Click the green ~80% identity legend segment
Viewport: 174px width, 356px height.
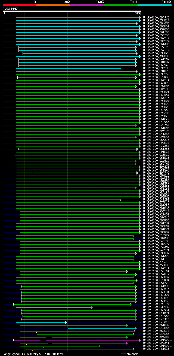point(120,5)
